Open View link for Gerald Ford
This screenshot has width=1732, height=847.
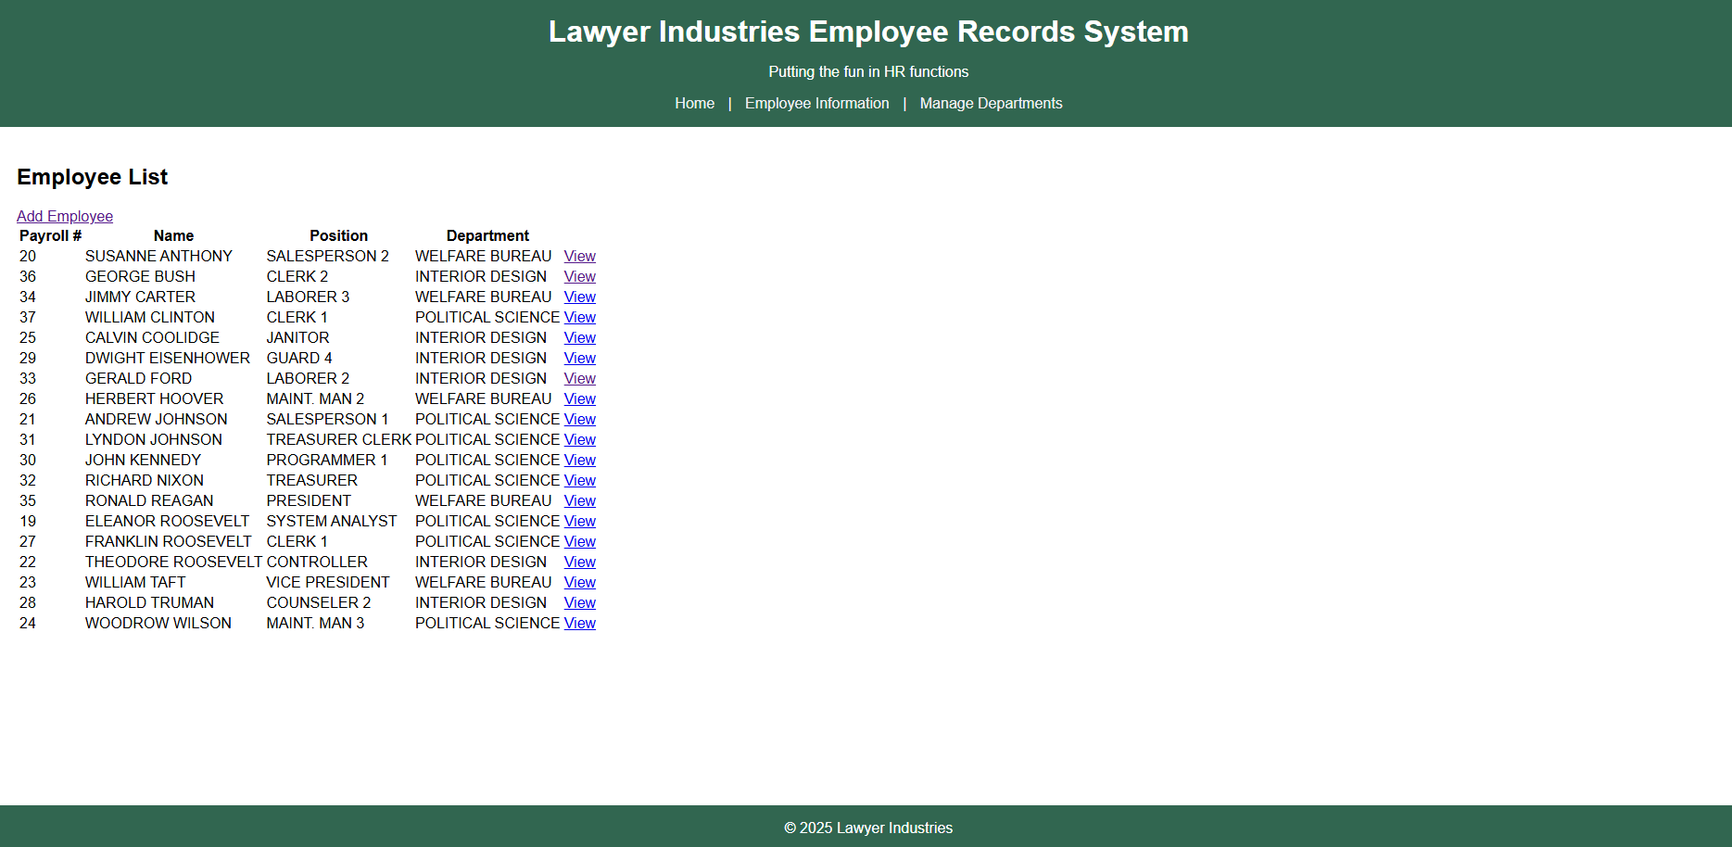(579, 378)
